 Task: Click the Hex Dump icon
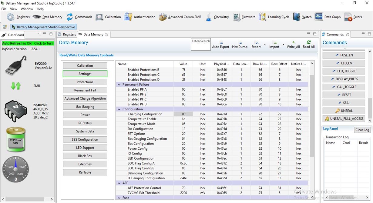[240, 45]
